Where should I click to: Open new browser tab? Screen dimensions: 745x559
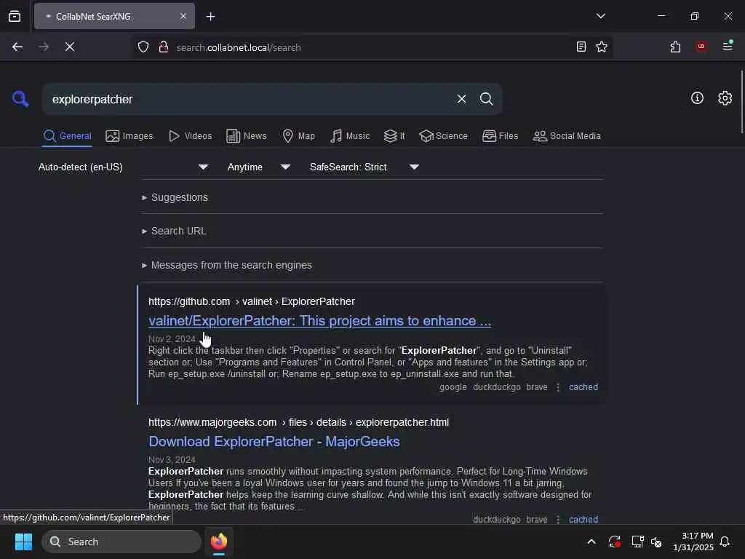[x=210, y=17]
